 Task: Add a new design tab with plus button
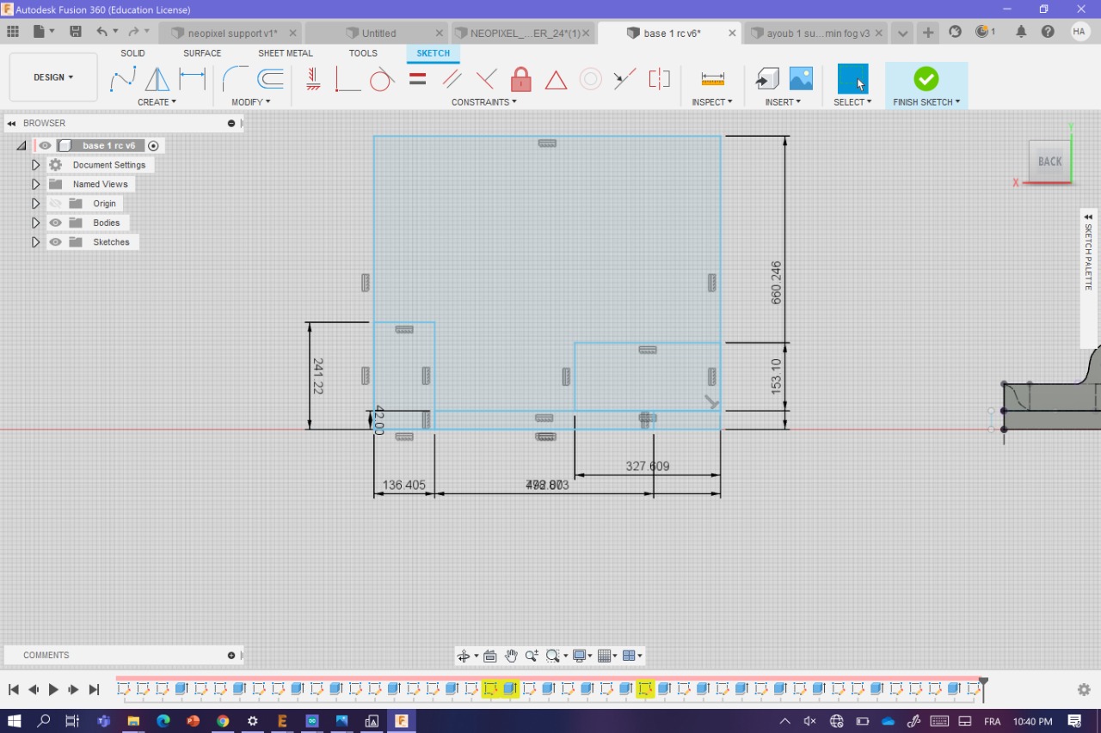pos(928,32)
